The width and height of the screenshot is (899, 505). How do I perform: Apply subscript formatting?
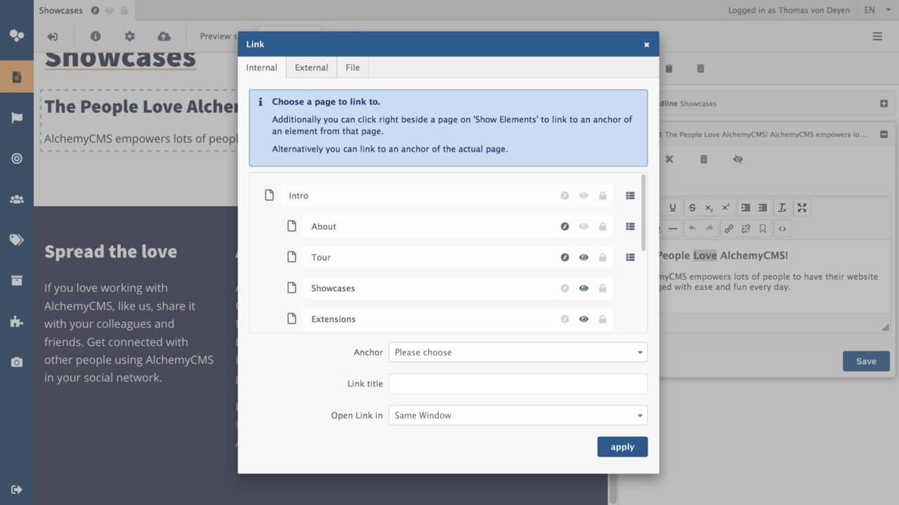point(709,208)
